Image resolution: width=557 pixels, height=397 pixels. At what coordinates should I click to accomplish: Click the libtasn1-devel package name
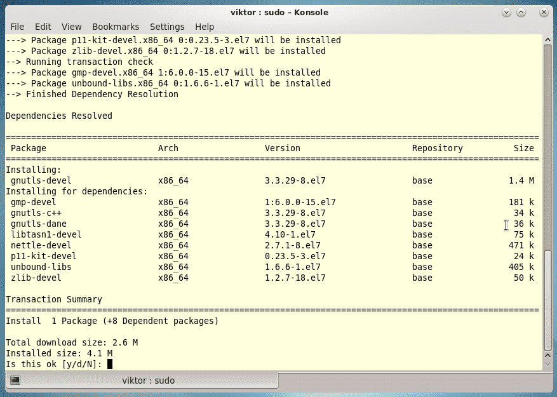46,234
